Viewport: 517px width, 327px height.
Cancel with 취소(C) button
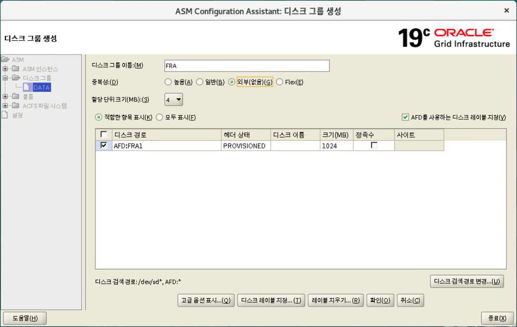coord(410,300)
